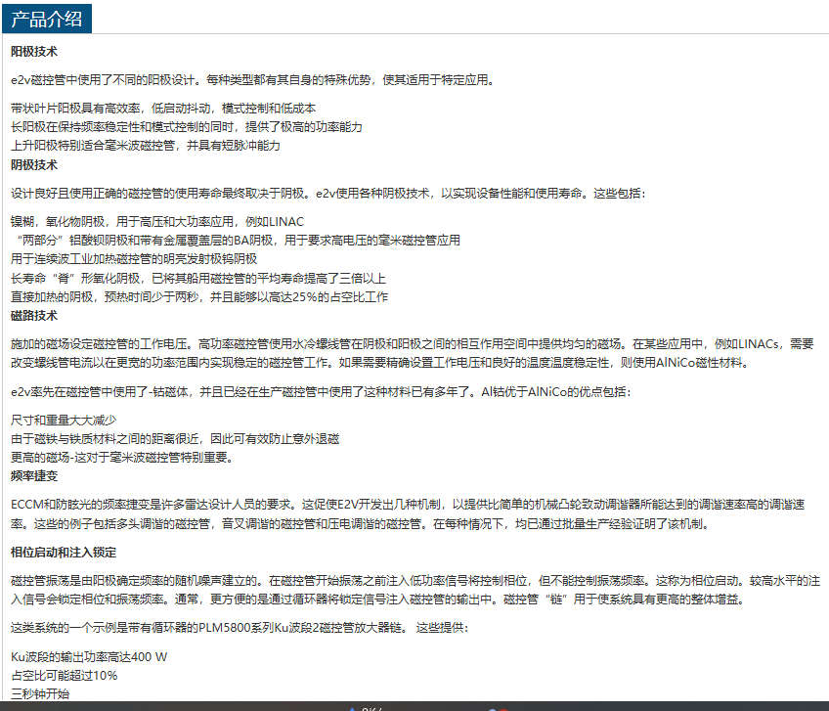Click the 阴极技术 heading above 设计良好

coord(34,164)
